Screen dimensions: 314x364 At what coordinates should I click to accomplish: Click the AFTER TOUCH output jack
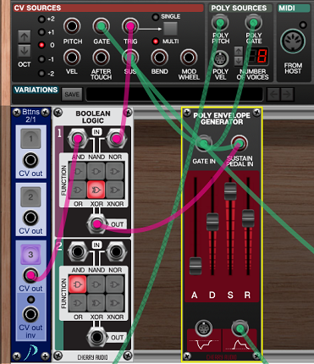101,58
